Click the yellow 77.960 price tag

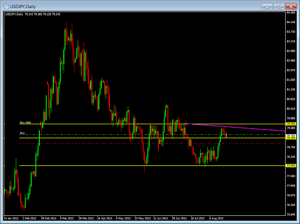pyautogui.click(x=291, y=165)
